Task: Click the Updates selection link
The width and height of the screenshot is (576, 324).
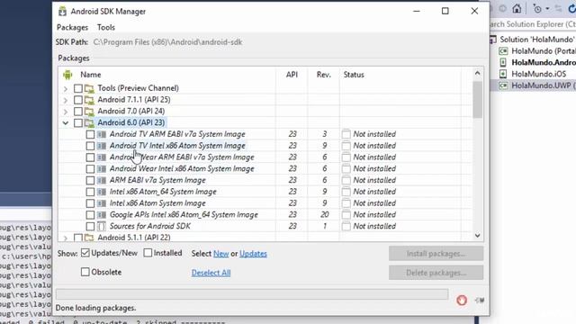Action: coord(253,254)
